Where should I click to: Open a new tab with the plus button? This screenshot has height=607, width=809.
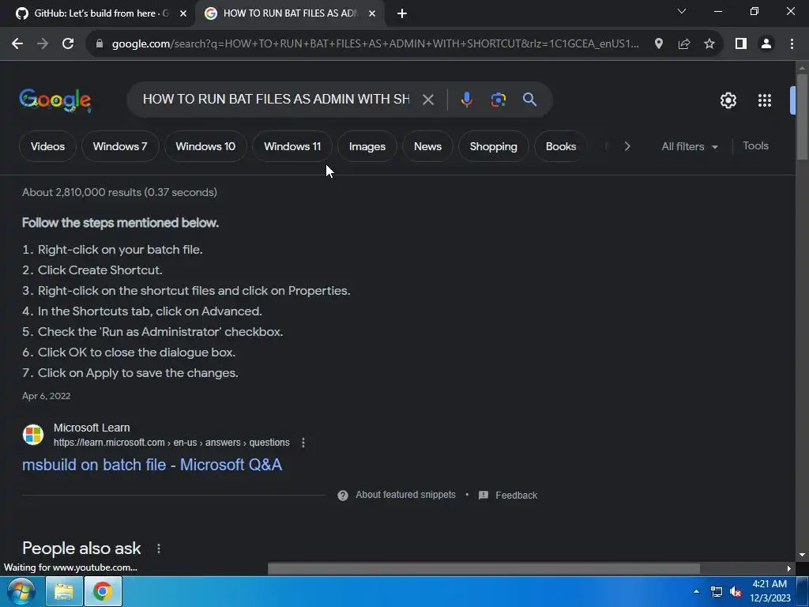(402, 14)
